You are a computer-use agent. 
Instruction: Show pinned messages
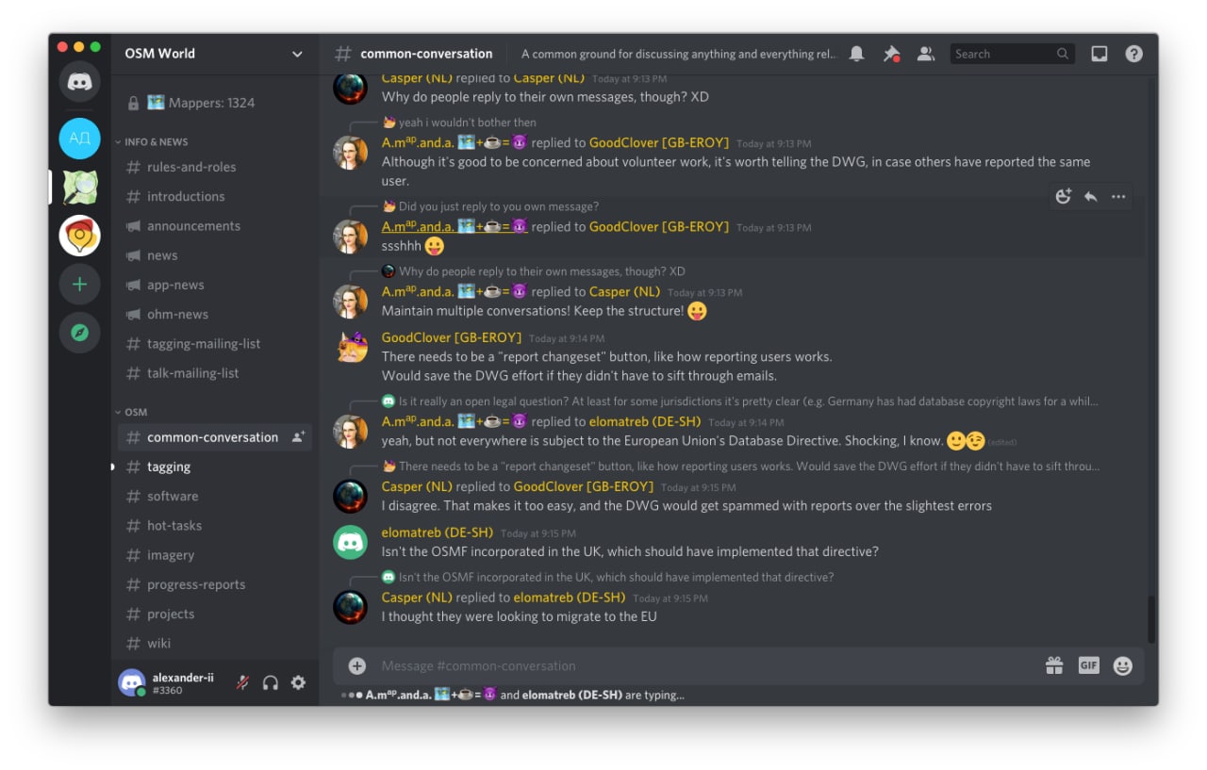(891, 54)
